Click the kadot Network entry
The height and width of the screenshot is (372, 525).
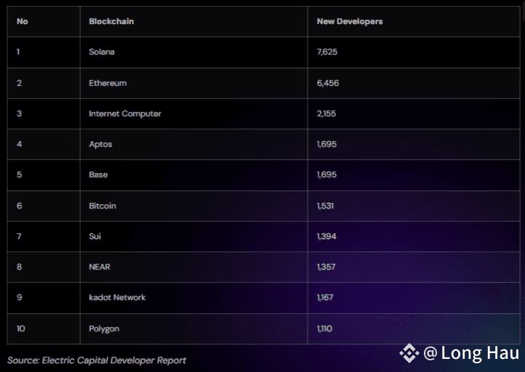pyautogui.click(x=117, y=297)
